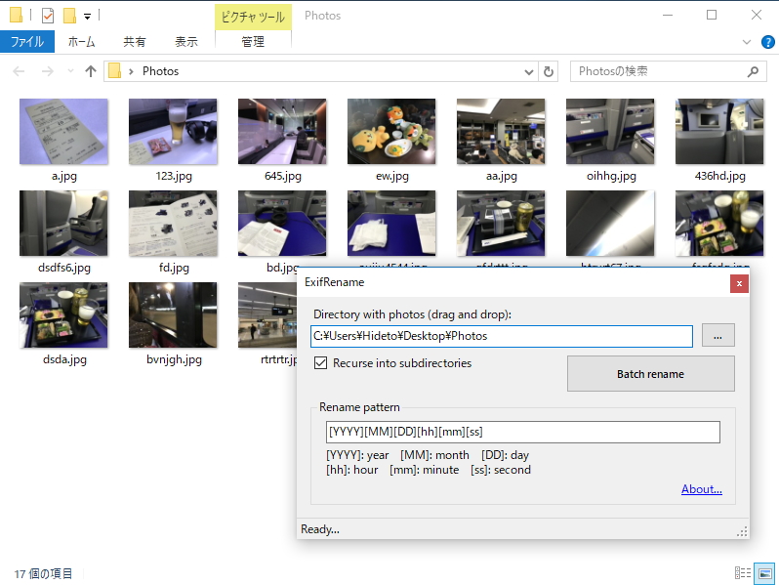The image size is (779, 585).
Task: Click the Batch rename button
Action: 651,374
